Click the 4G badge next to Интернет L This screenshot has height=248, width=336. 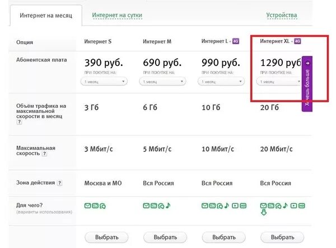[236, 41]
